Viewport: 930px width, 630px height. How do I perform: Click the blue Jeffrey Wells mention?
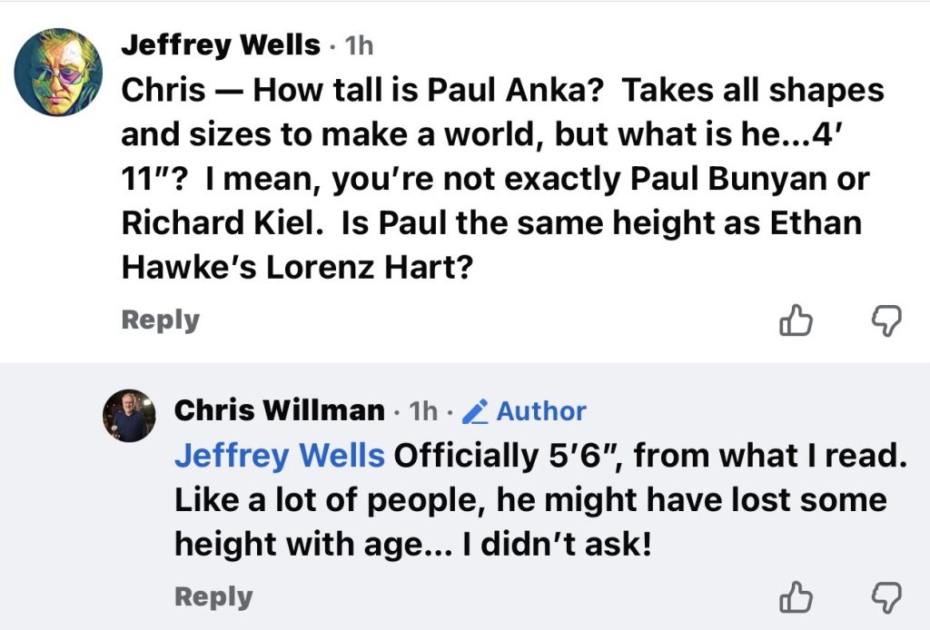click(x=279, y=455)
